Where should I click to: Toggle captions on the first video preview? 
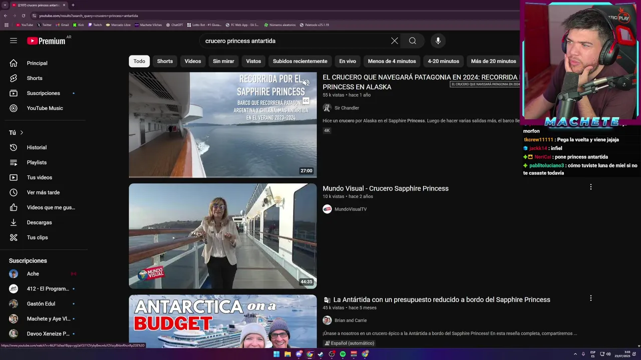[306, 101]
